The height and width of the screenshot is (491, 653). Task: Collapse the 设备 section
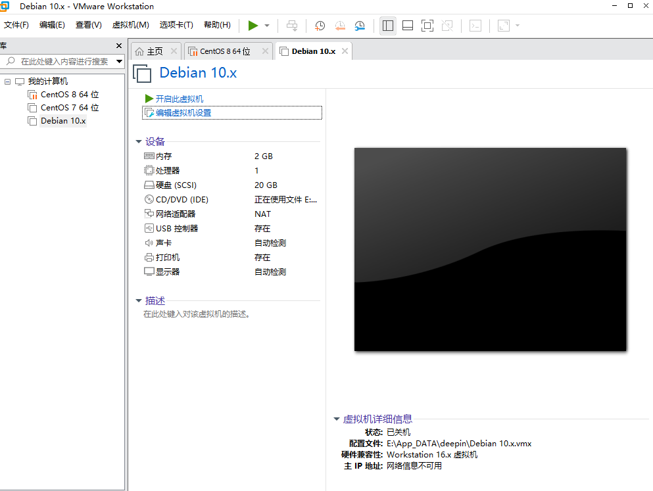click(139, 141)
